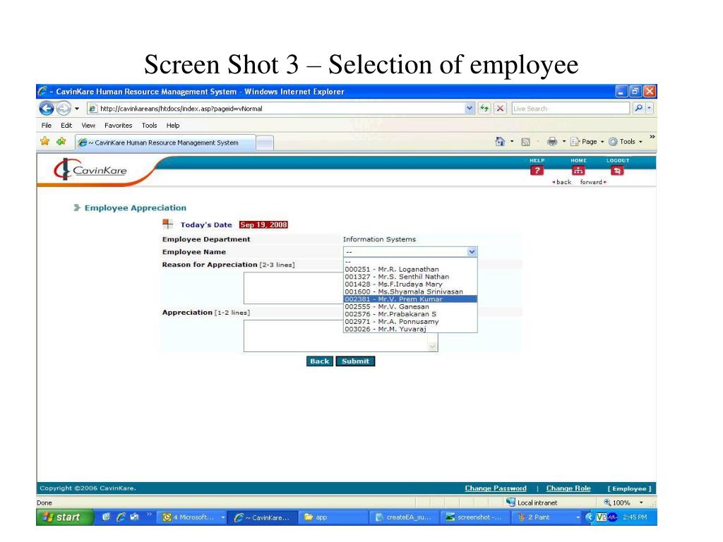The width and height of the screenshot is (723, 542).
Task: Click the Change Role link
Action: pos(568,488)
